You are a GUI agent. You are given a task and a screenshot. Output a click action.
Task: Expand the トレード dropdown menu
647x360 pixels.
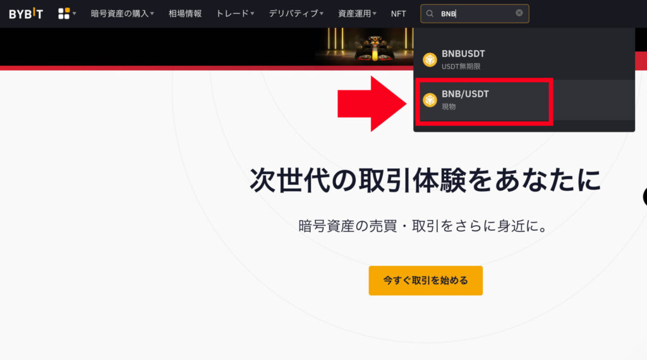point(235,14)
